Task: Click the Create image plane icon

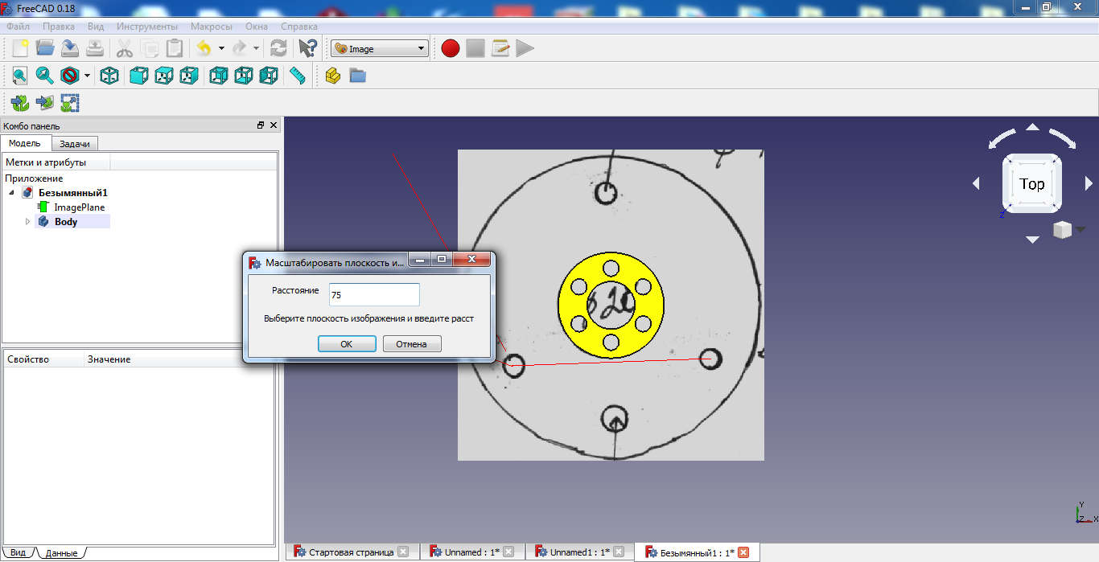Action: tap(45, 103)
